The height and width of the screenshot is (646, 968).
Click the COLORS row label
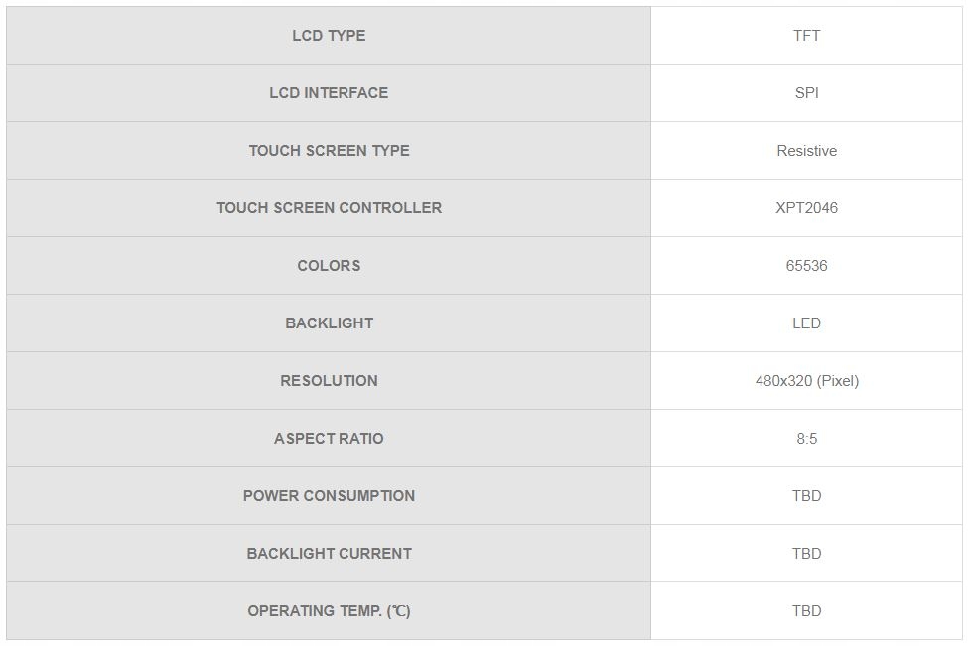pyautogui.click(x=329, y=266)
